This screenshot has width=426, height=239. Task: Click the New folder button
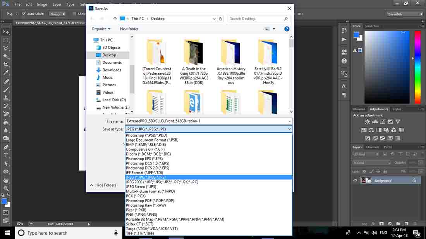pyautogui.click(x=129, y=29)
